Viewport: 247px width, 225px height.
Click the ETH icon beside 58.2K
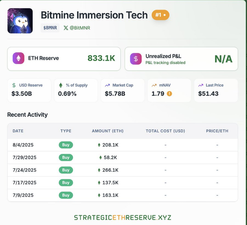pyautogui.click(x=100, y=157)
